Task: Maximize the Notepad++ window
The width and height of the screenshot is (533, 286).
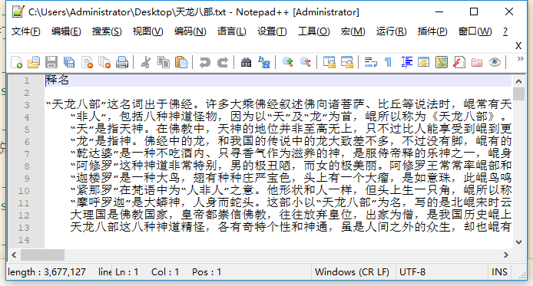Action: (x=474, y=12)
